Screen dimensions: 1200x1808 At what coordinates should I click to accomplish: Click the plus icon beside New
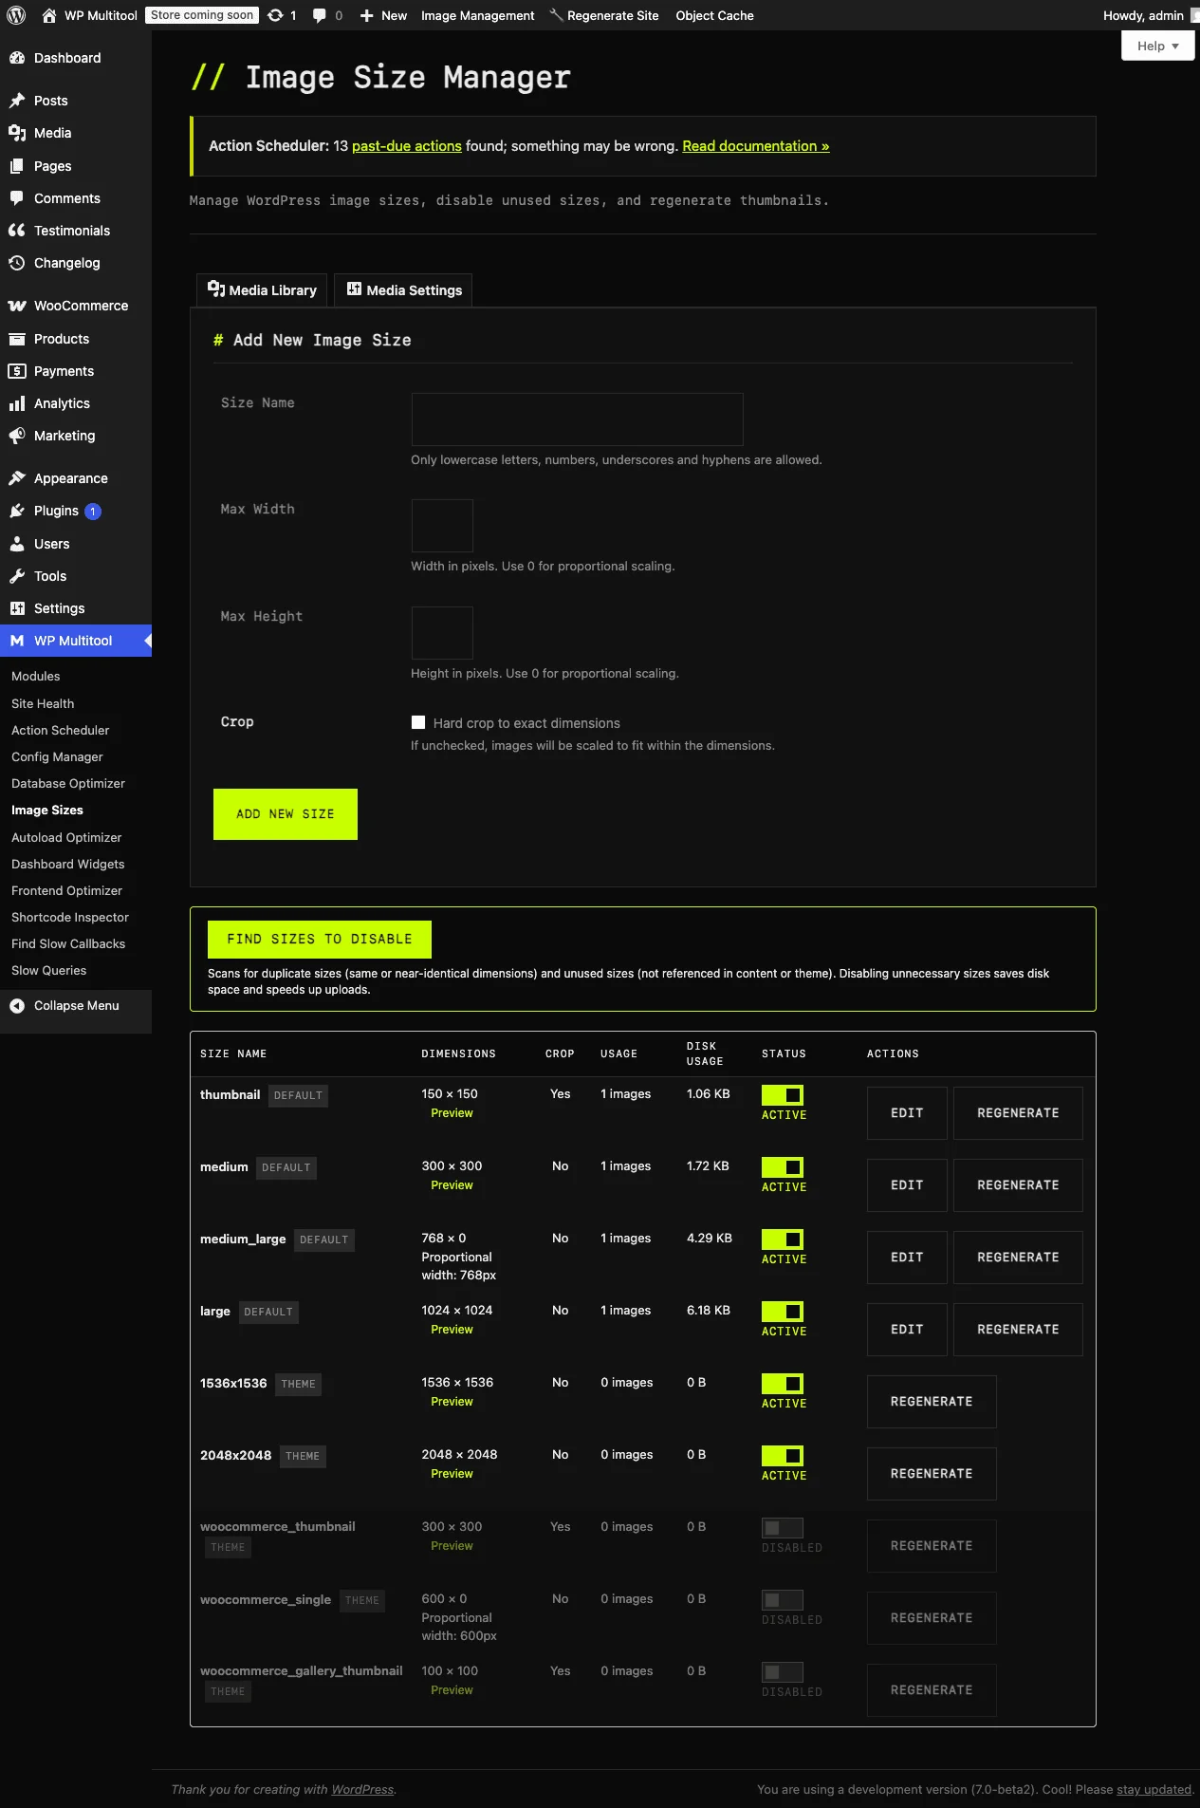[367, 15]
